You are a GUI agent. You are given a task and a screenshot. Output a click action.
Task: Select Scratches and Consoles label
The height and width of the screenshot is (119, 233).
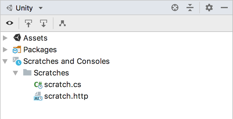(67, 61)
